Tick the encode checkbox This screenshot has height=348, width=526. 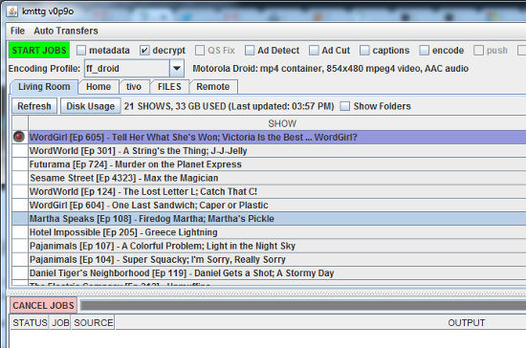424,51
